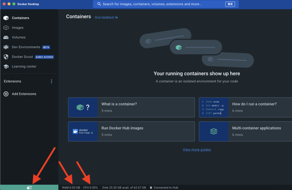Click the Give feedback link

104,17
